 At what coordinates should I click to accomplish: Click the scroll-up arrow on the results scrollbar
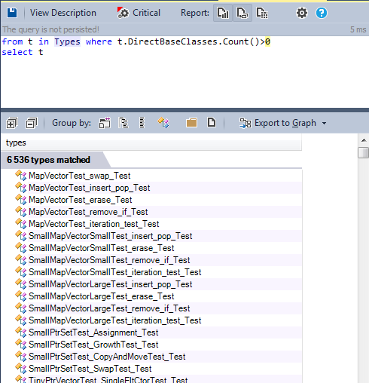364,140
